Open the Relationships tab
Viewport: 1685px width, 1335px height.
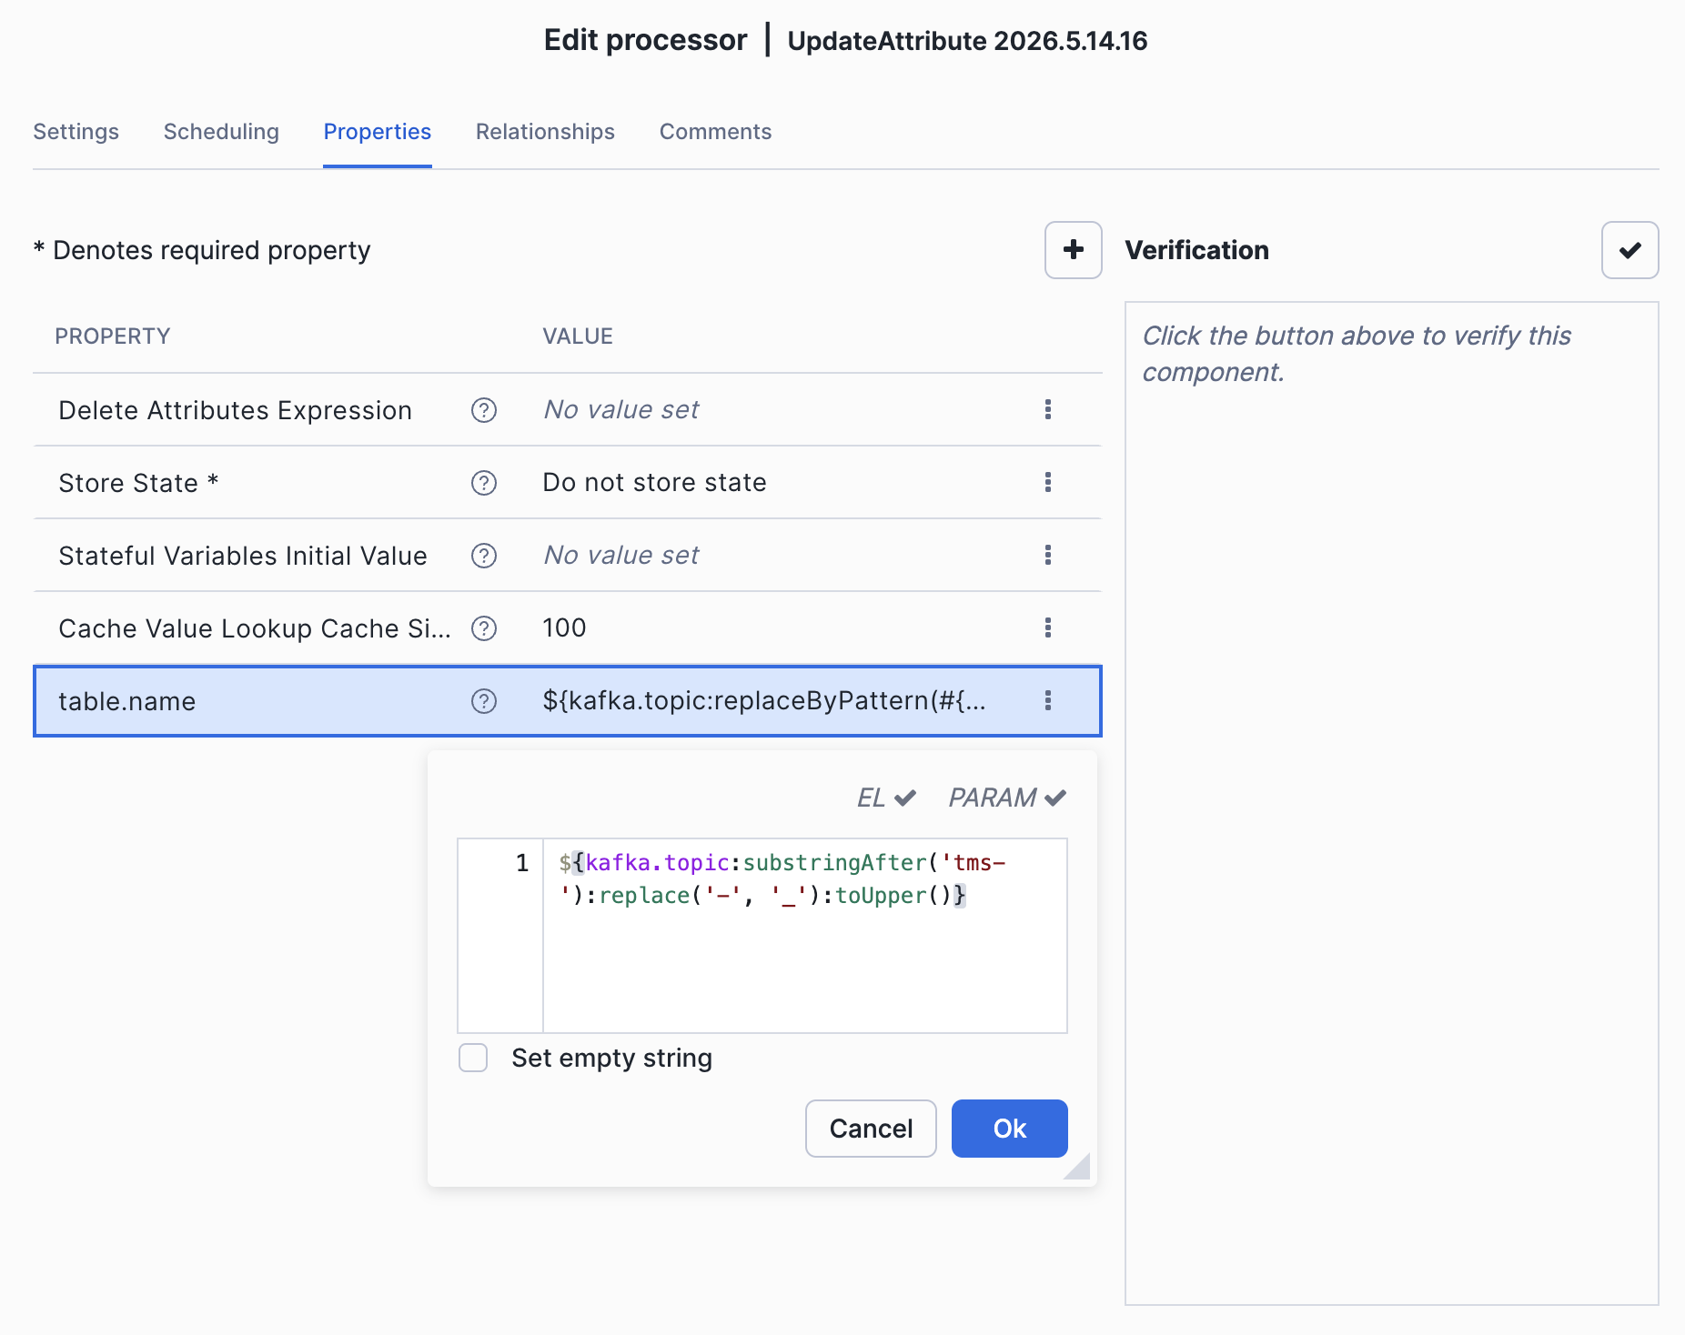point(545,132)
